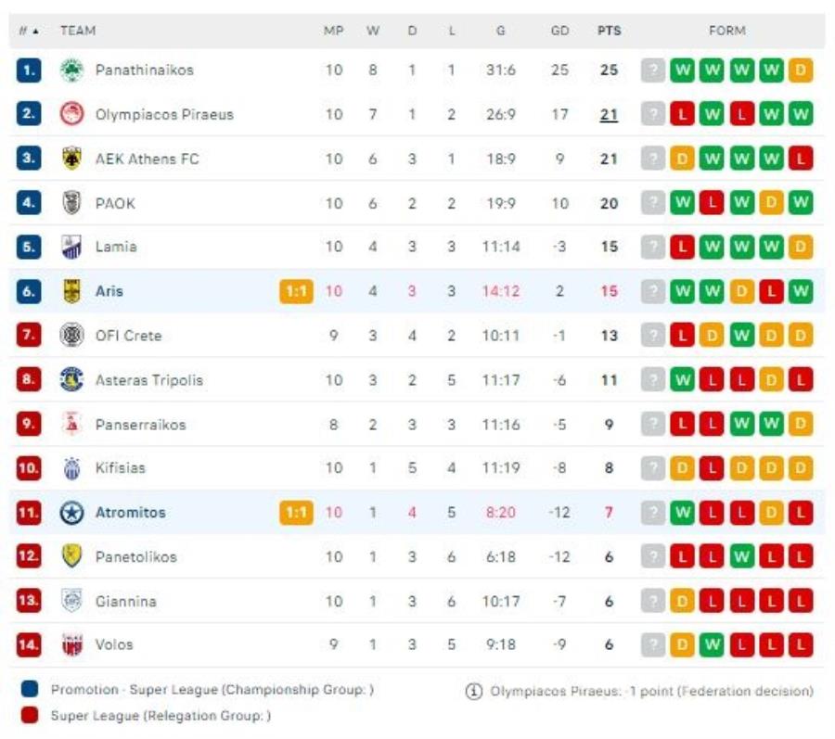Click the Atromitos star logo icon
The width and height of the screenshot is (835, 739).
coord(71,513)
